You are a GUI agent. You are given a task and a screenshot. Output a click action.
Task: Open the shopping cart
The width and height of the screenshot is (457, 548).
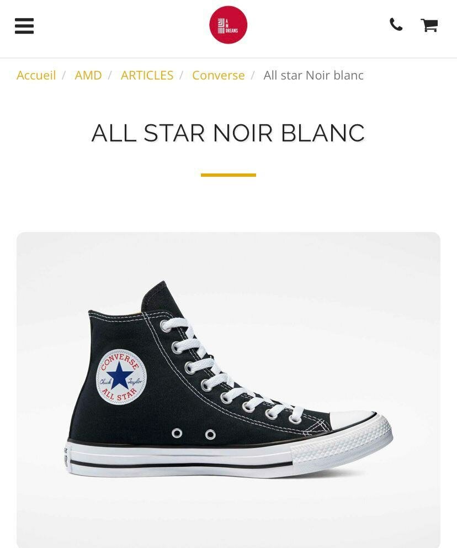coord(429,25)
